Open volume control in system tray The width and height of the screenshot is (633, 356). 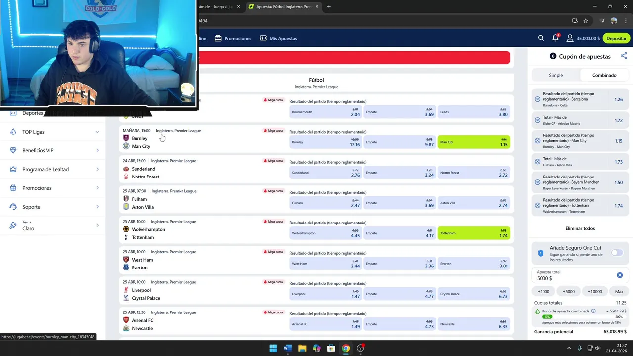[597, 348]
